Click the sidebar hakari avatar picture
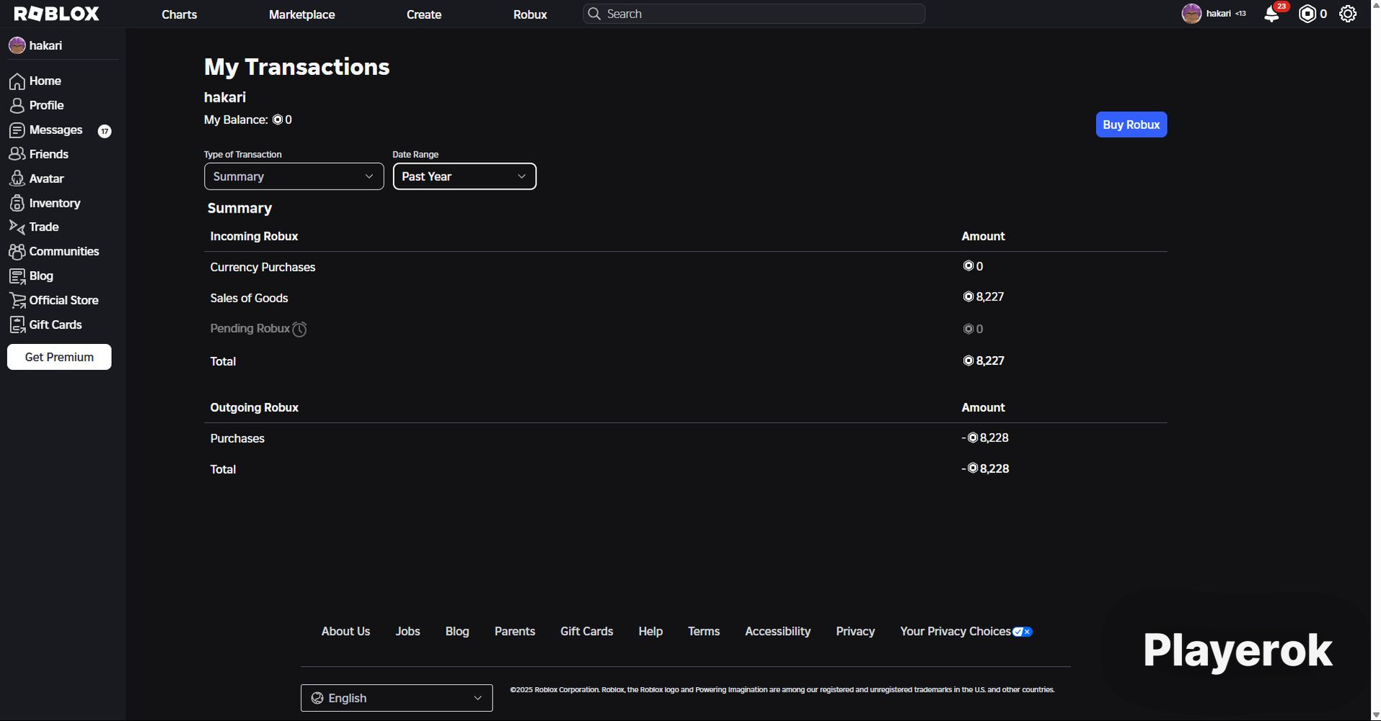 [17, 45]
